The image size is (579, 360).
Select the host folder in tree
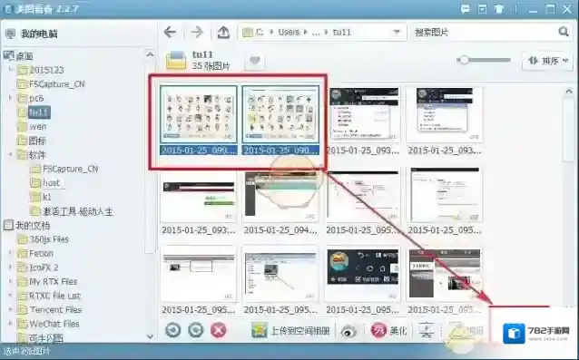(51, 183)
